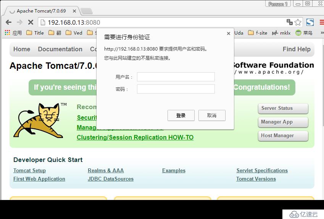Stop page loading with X icon
The width and height of the screenshot is (324, 219).
[31, 22]
